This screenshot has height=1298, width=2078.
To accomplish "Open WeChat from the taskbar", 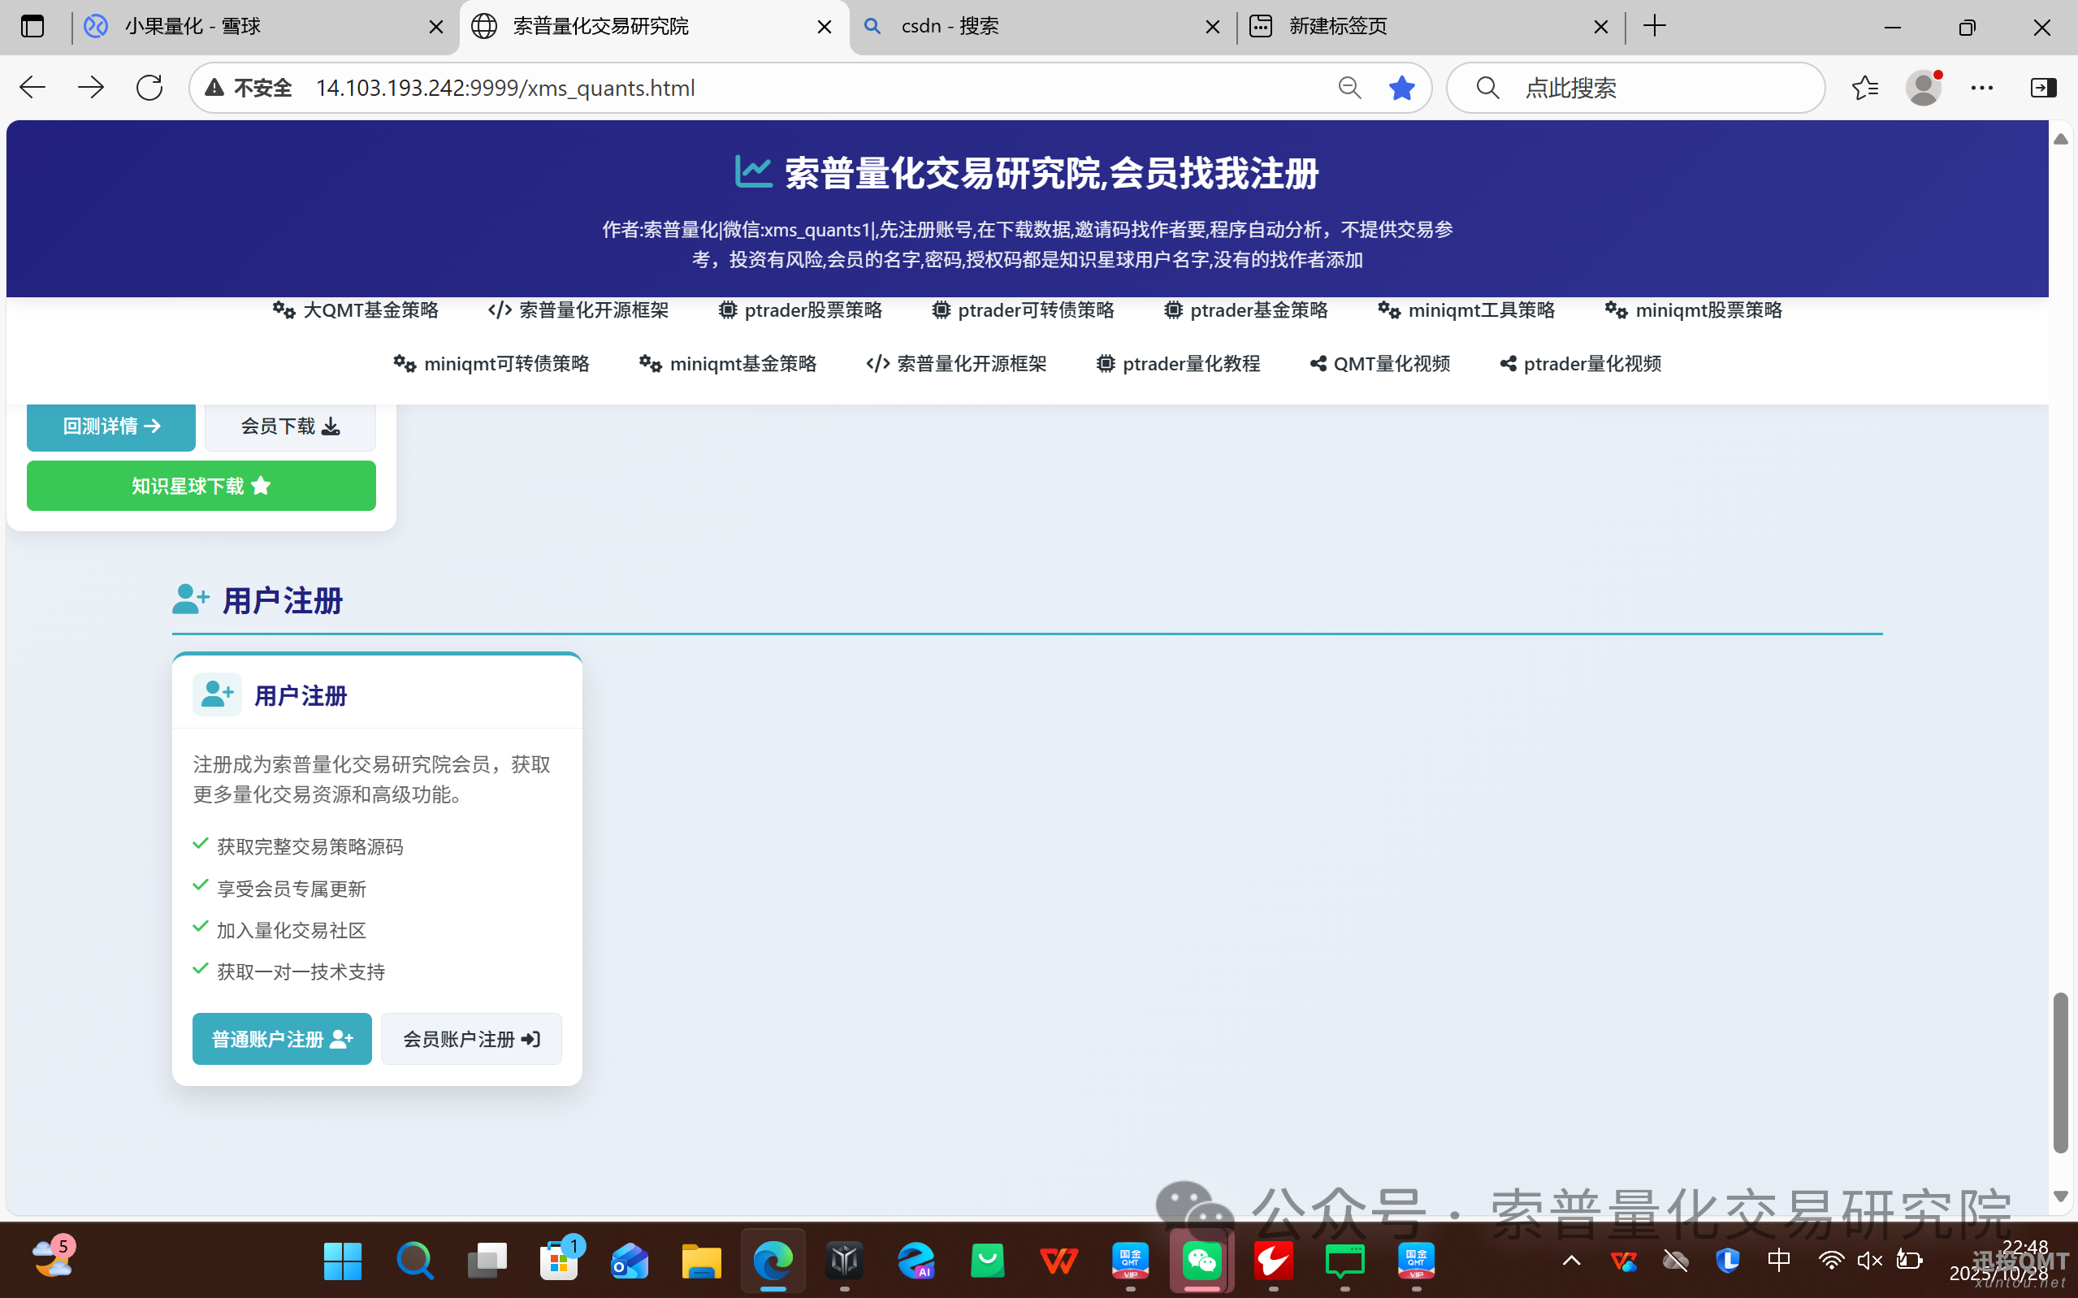I will pos(1201,1261).
